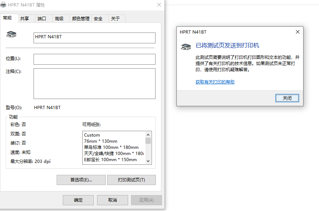Click the 双面: 否 text
This screenshot has width=319, height=211.
18,134
